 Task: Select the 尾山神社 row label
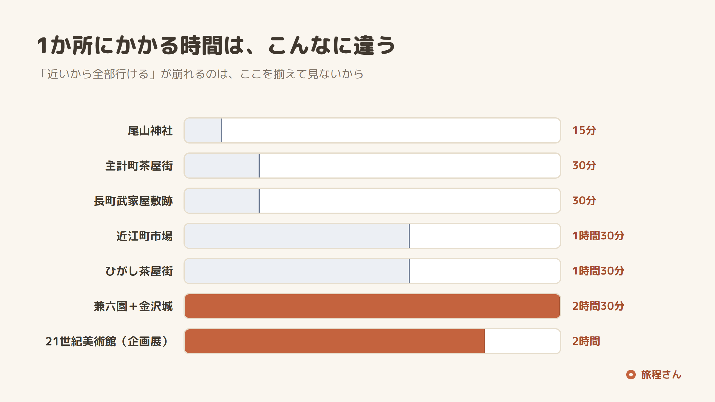point(150,131)
